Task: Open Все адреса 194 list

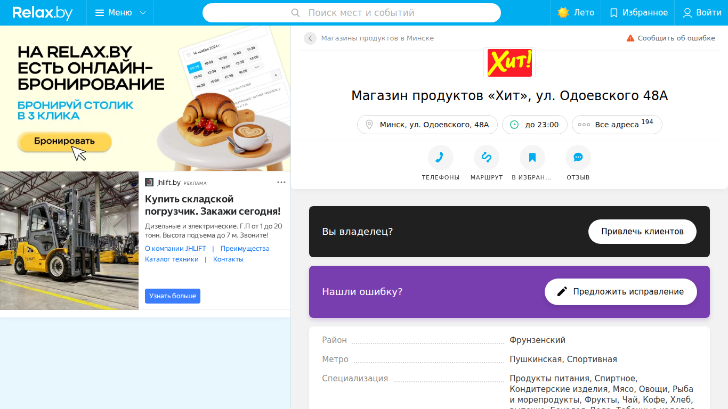Action: pyautogui.click(x=617, y=125)
